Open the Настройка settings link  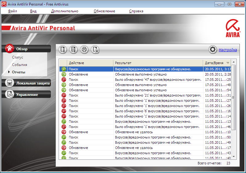point(228,50)
